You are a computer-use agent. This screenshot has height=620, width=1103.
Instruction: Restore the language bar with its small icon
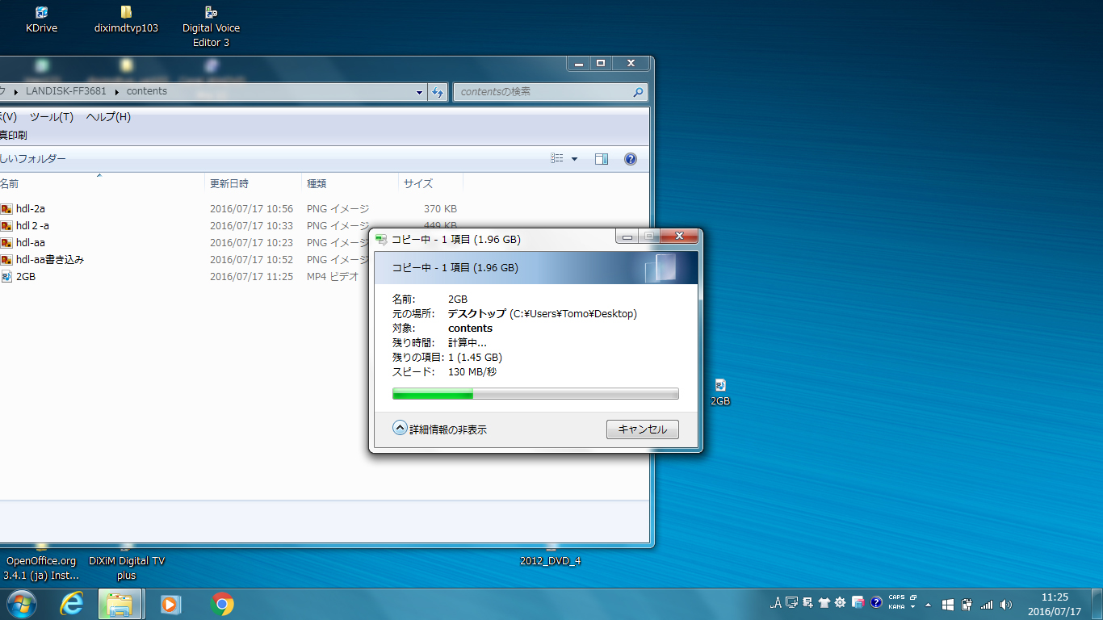pyautogui.click(x=913, y=597)
